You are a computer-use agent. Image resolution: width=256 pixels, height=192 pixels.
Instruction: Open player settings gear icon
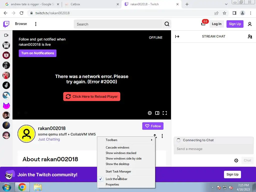coord(150,113)
